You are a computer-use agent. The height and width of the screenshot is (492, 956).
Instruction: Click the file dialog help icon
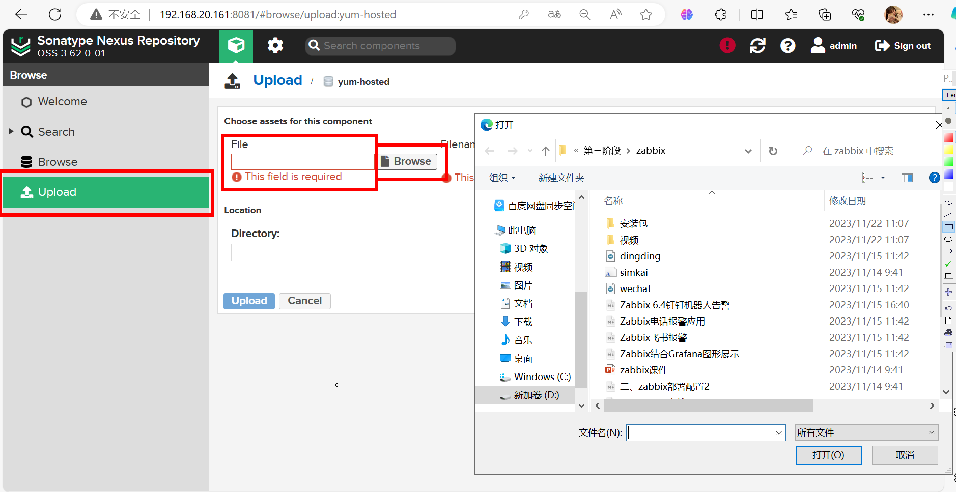[x=934, y=178]
